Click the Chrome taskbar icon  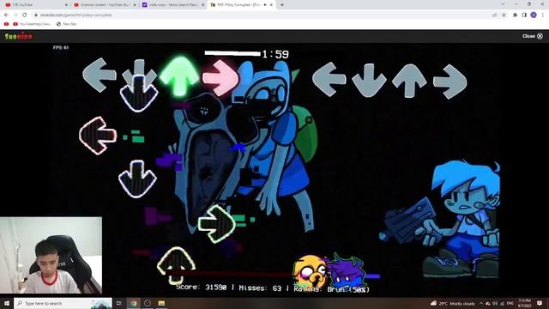tap(134, 303)
